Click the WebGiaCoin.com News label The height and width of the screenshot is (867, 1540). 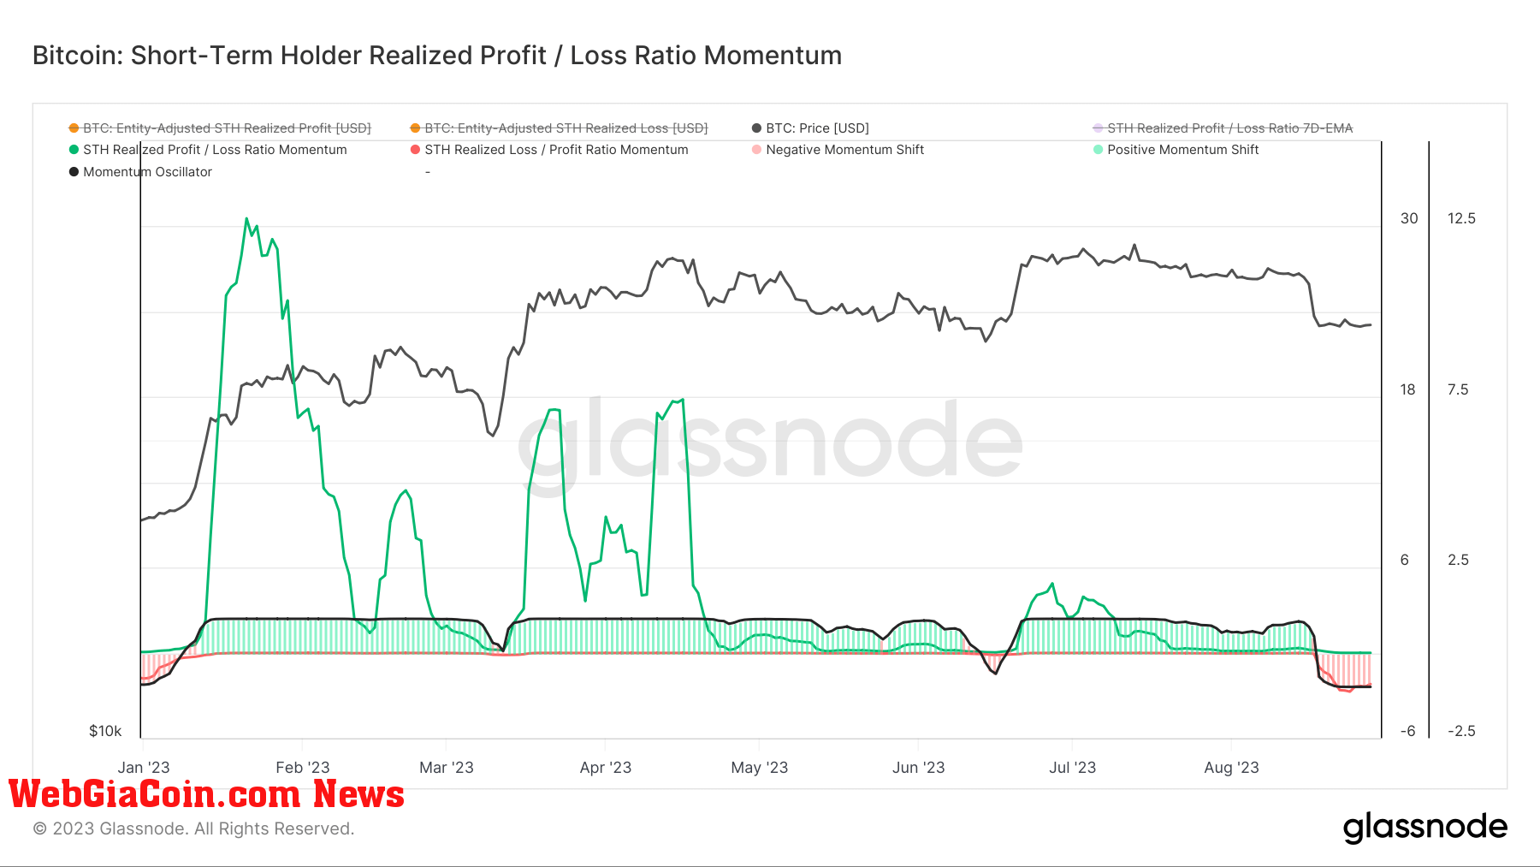tap(206, 794)
